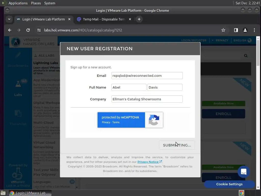Viewport: 261px width, 196px height.
Task: Select Lightning Labs category
Action: coord(46,63)
